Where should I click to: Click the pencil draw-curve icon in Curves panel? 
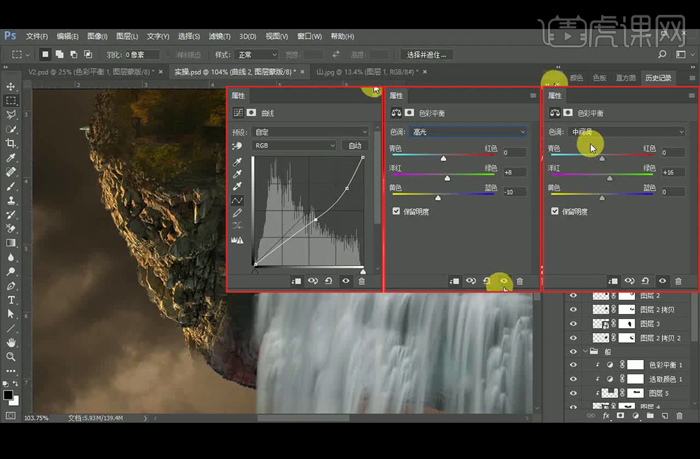(238, 213)
